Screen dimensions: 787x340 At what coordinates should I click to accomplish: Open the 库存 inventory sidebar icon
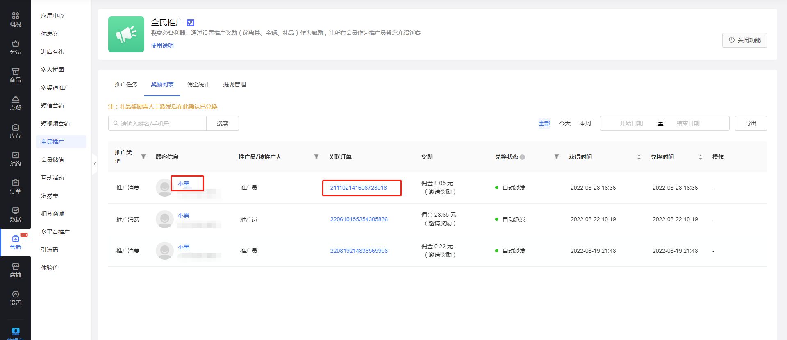(x=16, y=131)
